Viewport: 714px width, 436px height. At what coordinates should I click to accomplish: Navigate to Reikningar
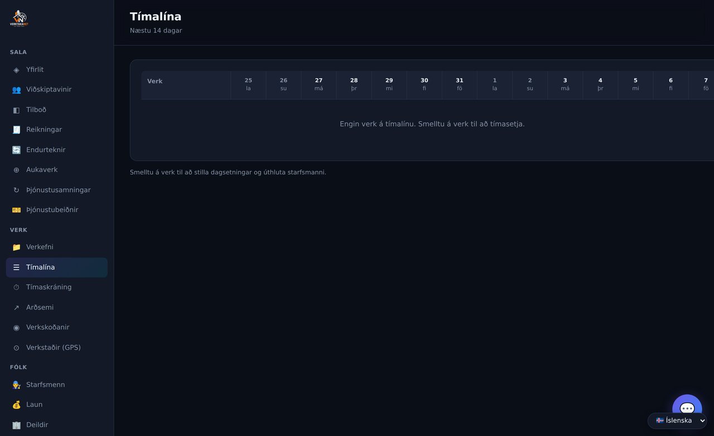(x=57, y=130)
